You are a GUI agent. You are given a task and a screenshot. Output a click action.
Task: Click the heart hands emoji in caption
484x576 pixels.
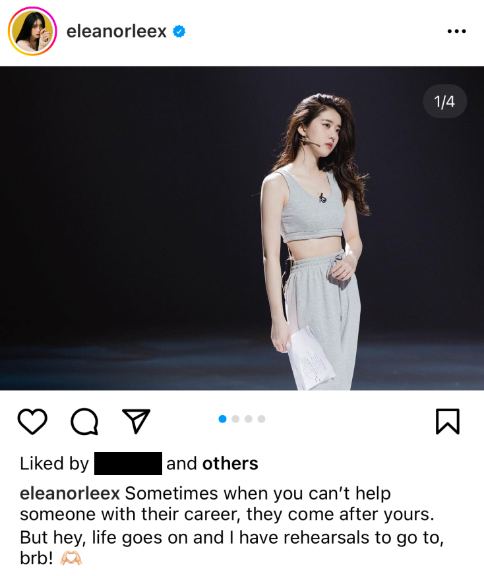71,559
